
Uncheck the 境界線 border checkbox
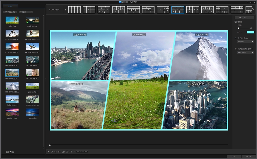click(x=235, y=22)
